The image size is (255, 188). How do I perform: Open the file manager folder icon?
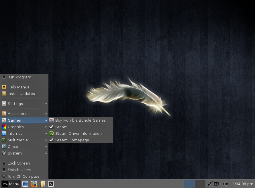tap(42, 184)
